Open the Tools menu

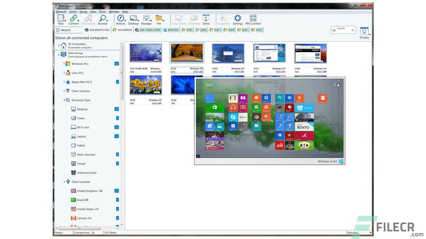click(102, 12)
